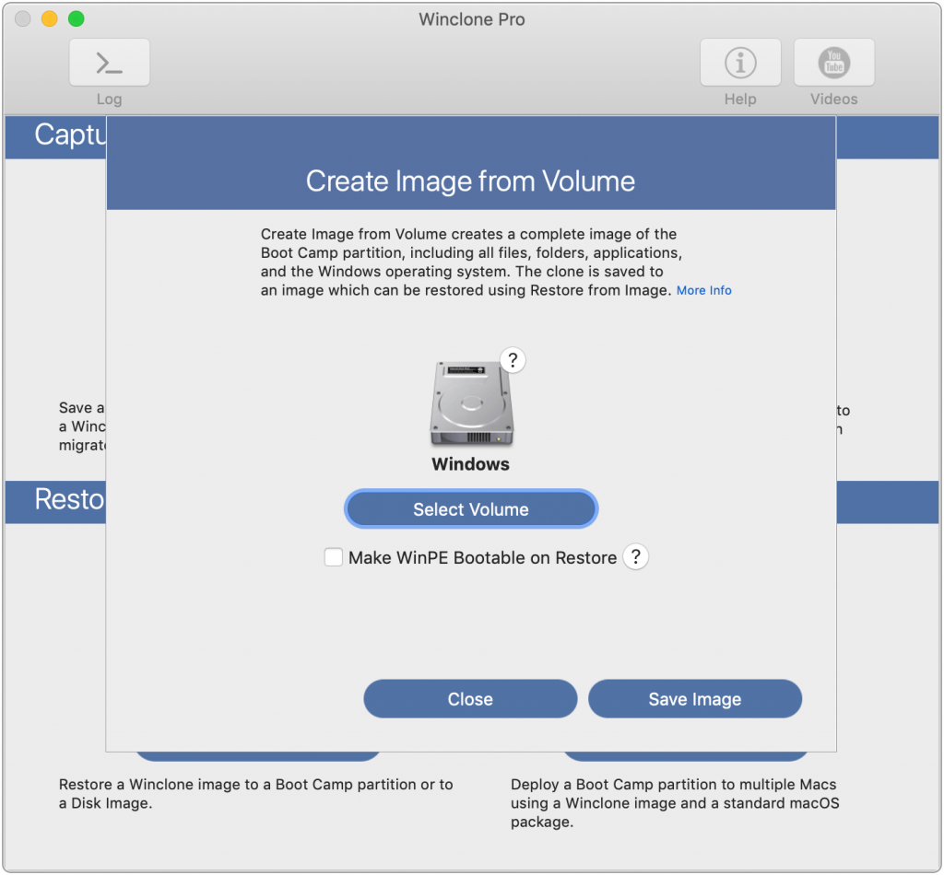Click the terminal prompt icon above Log label
The image size is (944, 875).
pos(109,62)
